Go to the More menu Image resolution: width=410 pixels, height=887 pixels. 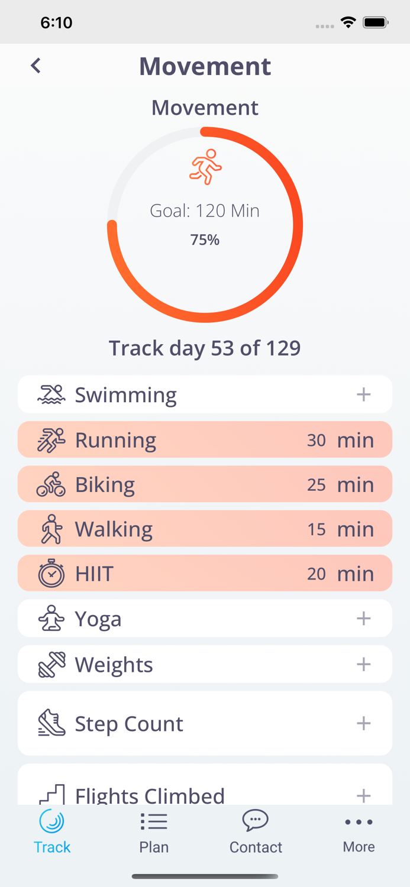pyautogui.click(x=359, y=831)
